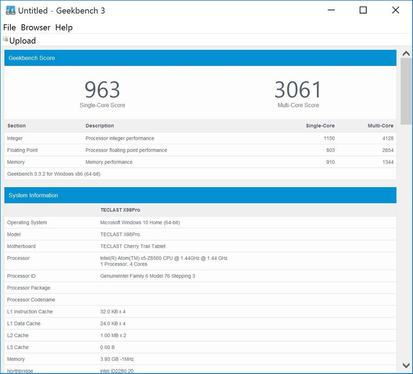
Task: Click the Processor ID label
Action: click(21, 276)
